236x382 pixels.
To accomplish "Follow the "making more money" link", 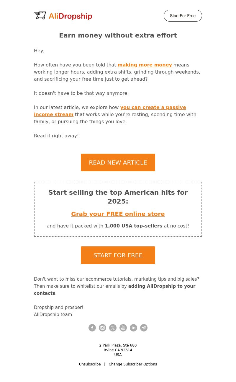I will 145,65.
